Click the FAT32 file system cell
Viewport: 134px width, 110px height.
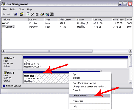tap(63, 27)
